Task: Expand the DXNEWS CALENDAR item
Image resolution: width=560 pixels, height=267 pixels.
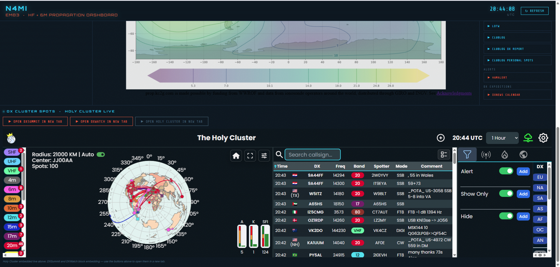Action: point(517,95)
